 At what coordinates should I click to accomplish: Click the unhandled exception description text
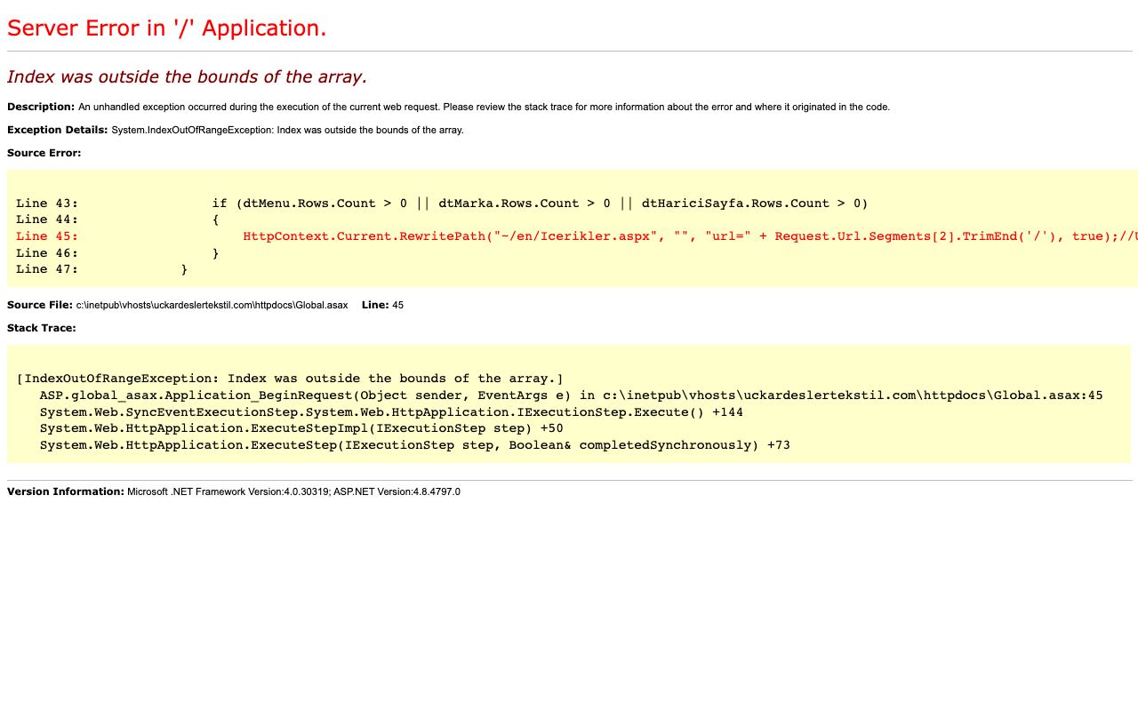coord(484,107)
